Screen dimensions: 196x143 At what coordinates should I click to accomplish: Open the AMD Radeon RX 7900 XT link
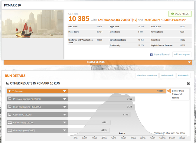point(117,20)
